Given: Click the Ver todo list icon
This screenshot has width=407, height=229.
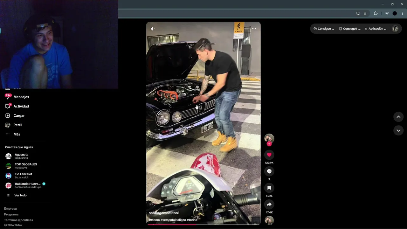Looking at the screenshot, I should [x=8, y=195].
